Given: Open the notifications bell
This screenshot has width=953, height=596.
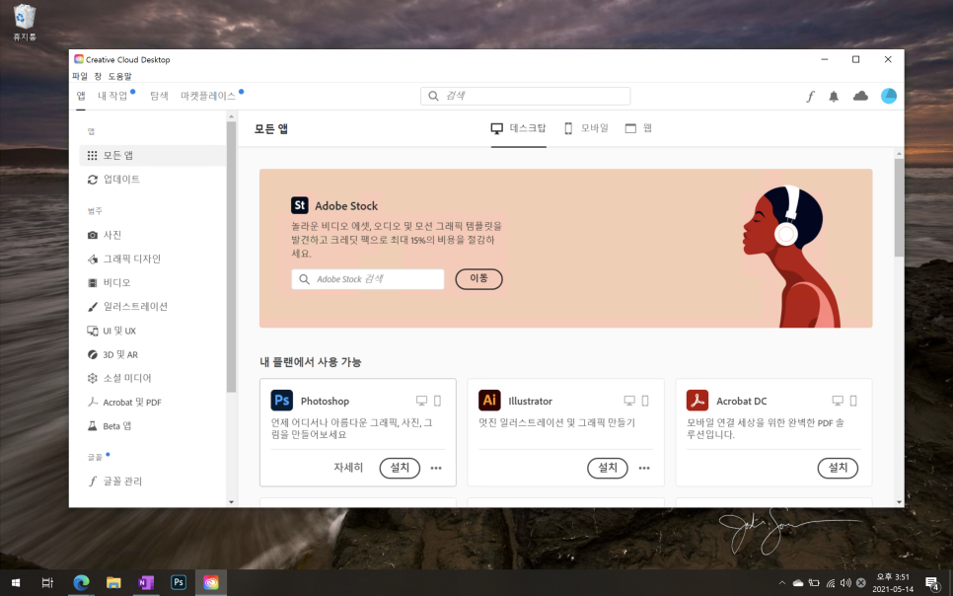Looking at the screenshot, I should [834, 96].
